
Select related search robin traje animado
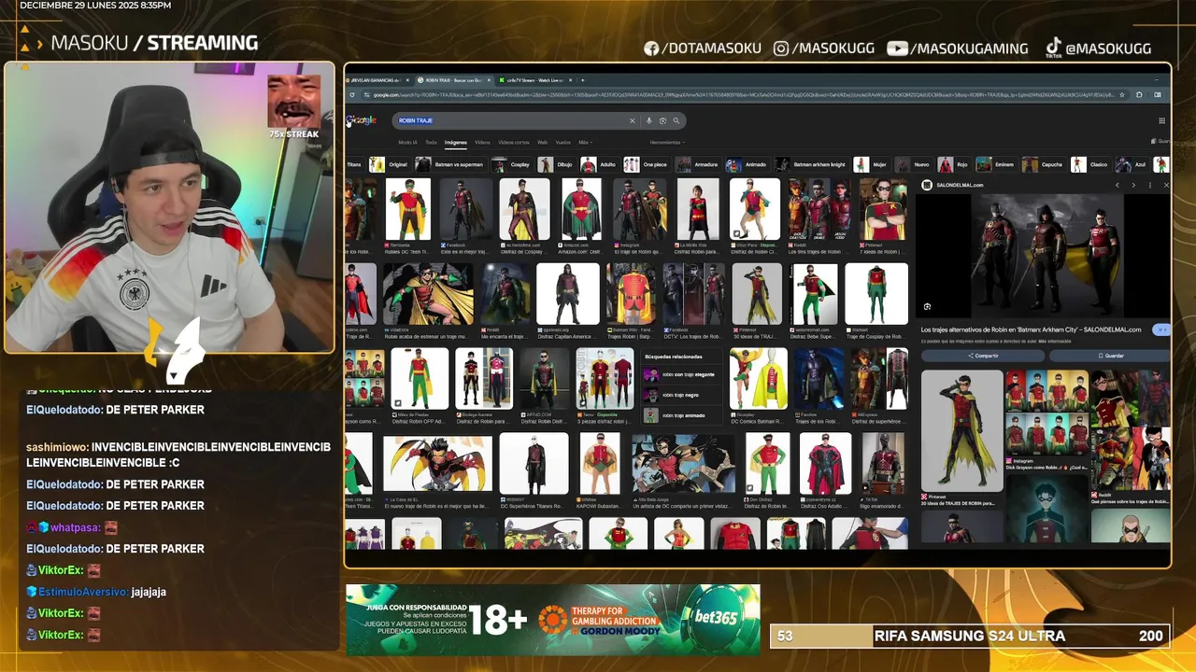click(679, 415)
